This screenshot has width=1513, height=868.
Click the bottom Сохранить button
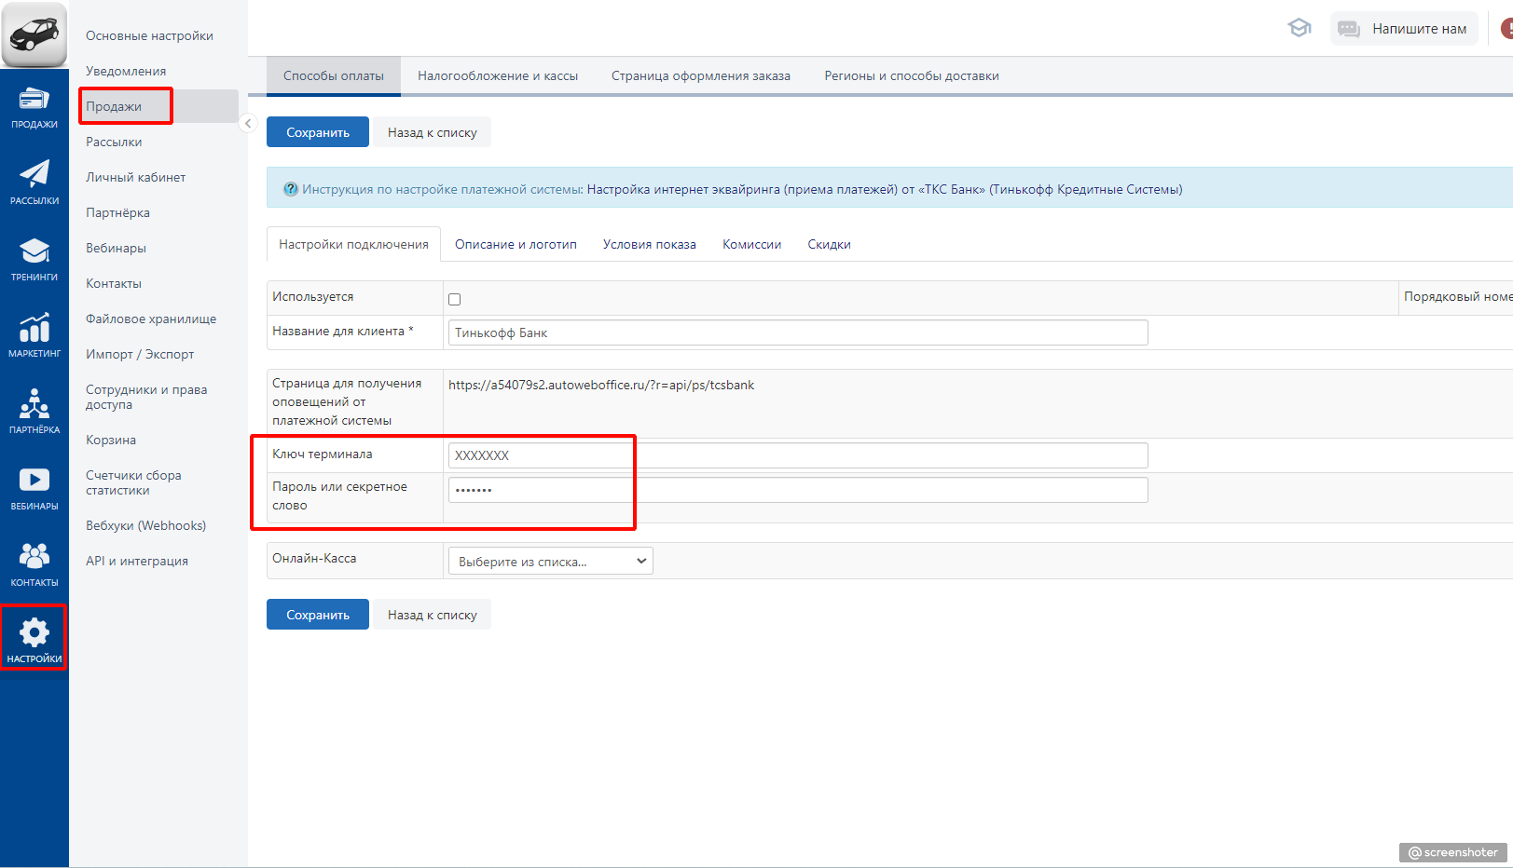click(x=318, y=615)
